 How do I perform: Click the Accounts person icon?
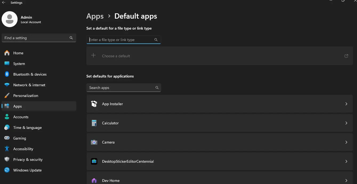point(7,117)
